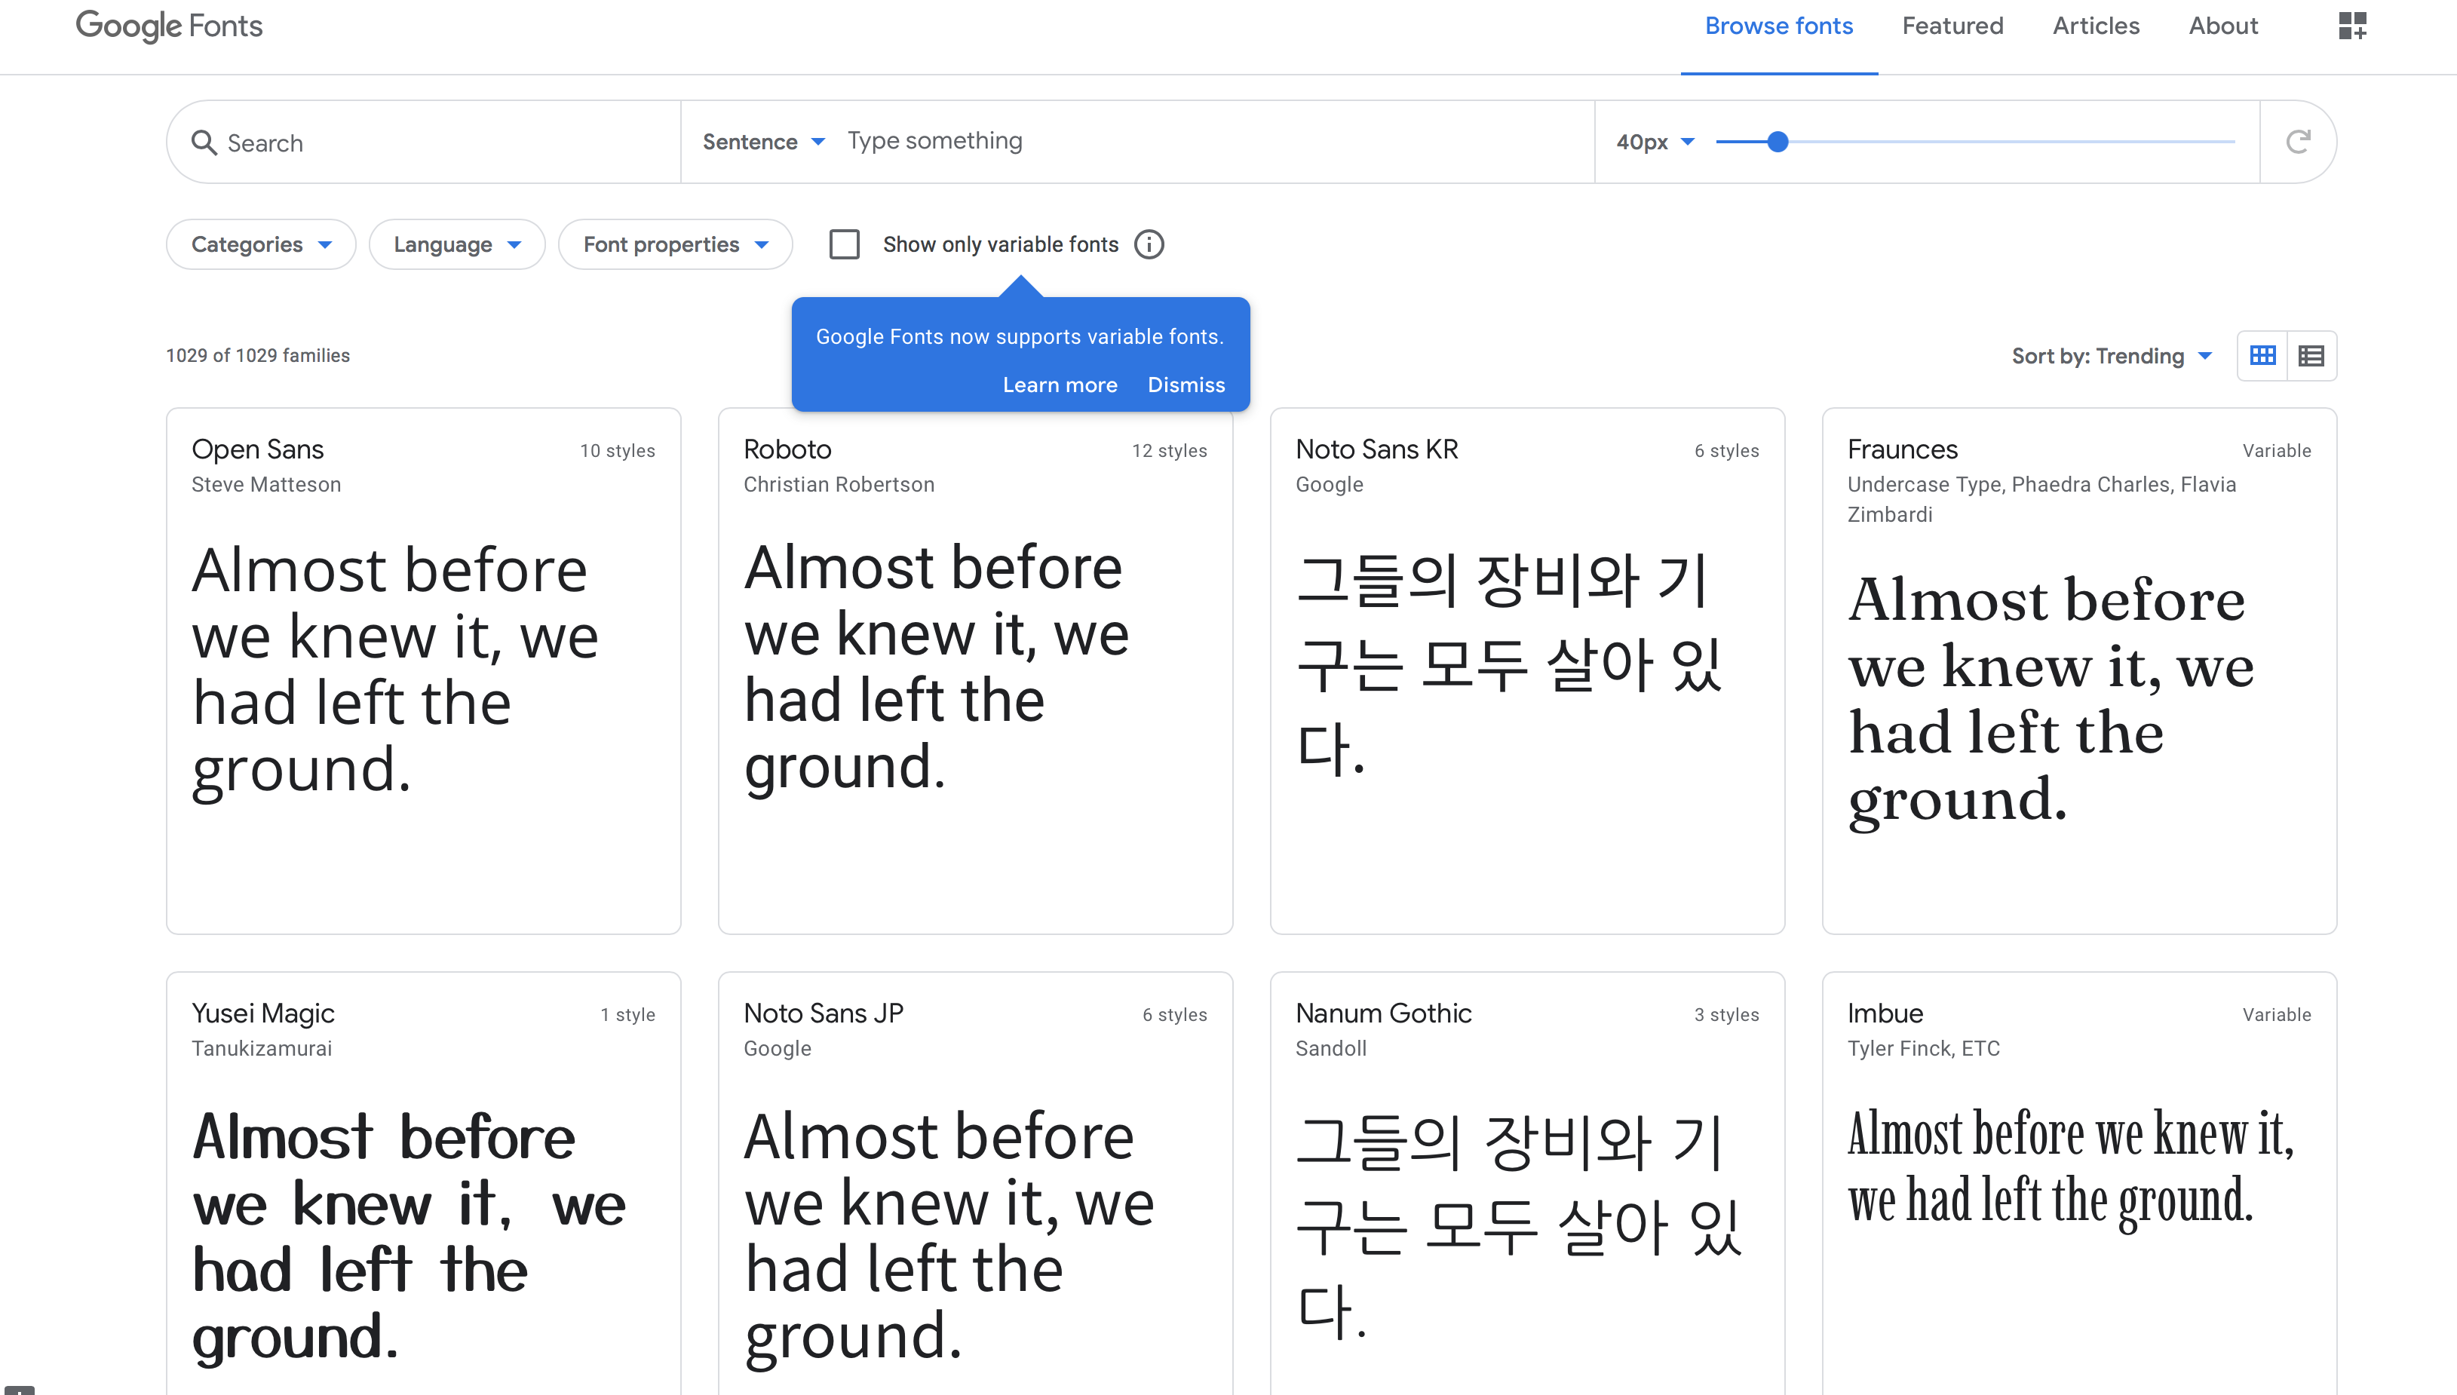The width and height of the screenshot is (2457, 1395).
Task: Open the Fraunces font card
Action: click(x=2078, y=670)
